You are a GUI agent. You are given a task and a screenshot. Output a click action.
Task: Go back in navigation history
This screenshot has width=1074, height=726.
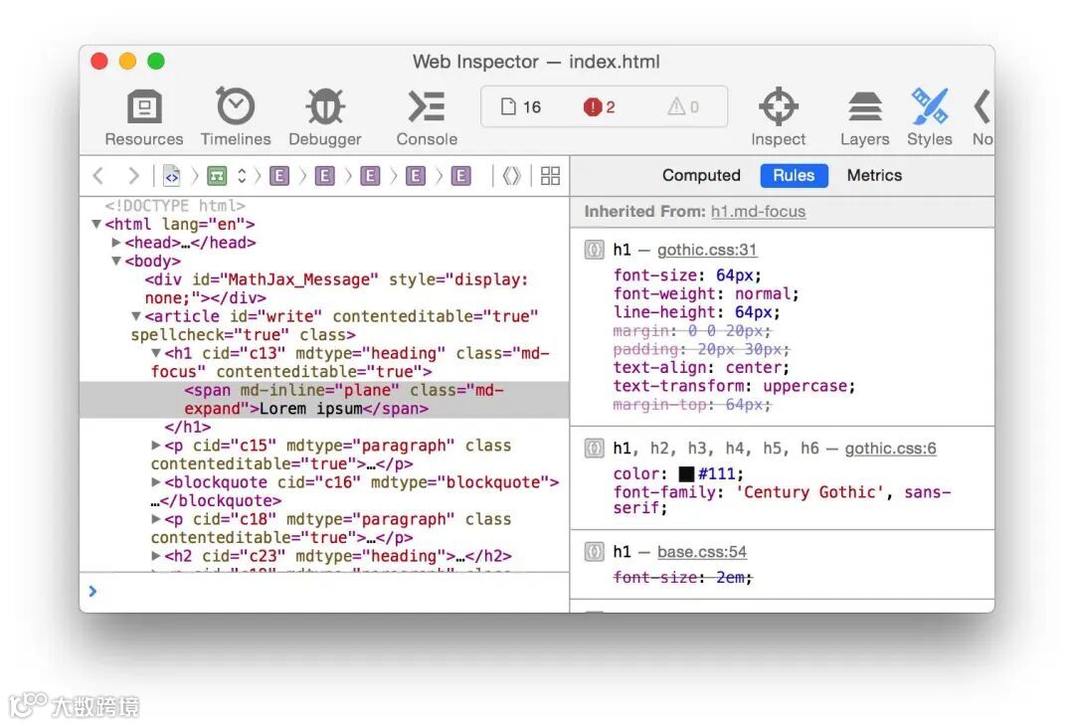pos(98,176)
